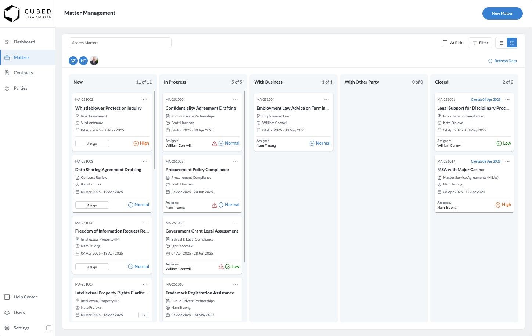Open the three-dot menu on MSA with Major Casino

[507, 162]
